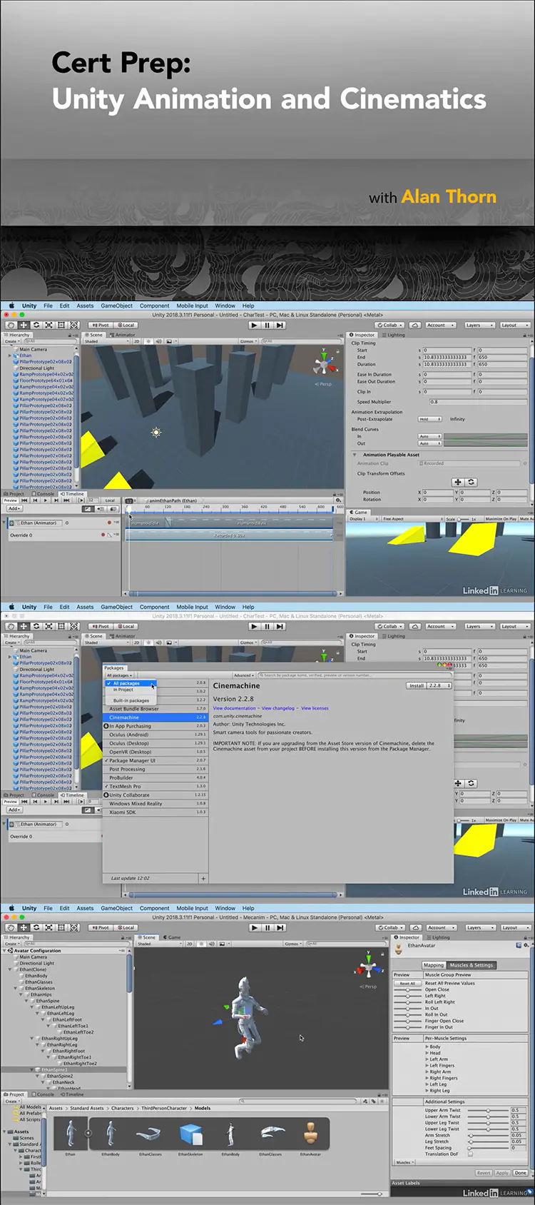Image resolution: width=535 pixels, height=1205 pixels.
Task: Click move icon under Clip Transform Offsets
Action: (x=458, y=482)
